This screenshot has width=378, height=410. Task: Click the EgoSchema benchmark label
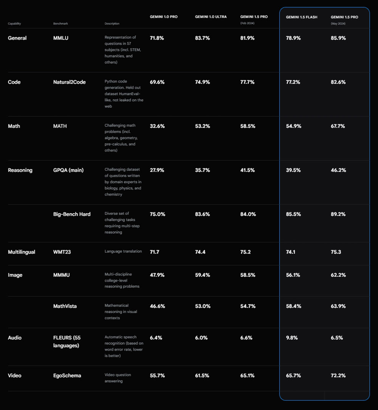point(67,376)
